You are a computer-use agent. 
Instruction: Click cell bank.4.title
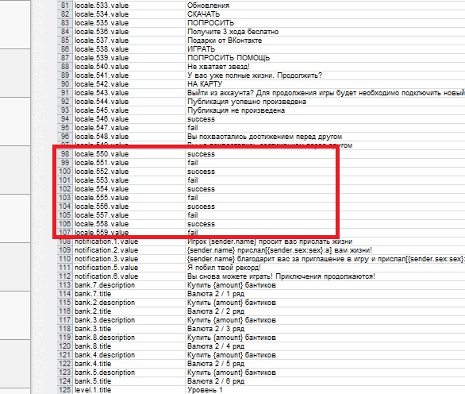129,364
